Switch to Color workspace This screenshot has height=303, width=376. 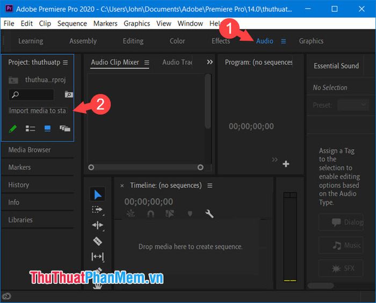pos(177,41)
